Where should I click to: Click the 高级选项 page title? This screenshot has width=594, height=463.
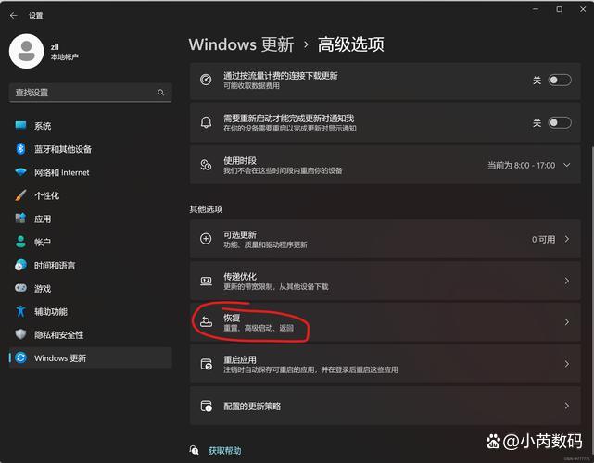pyautogui.click(x=351, y=44)
